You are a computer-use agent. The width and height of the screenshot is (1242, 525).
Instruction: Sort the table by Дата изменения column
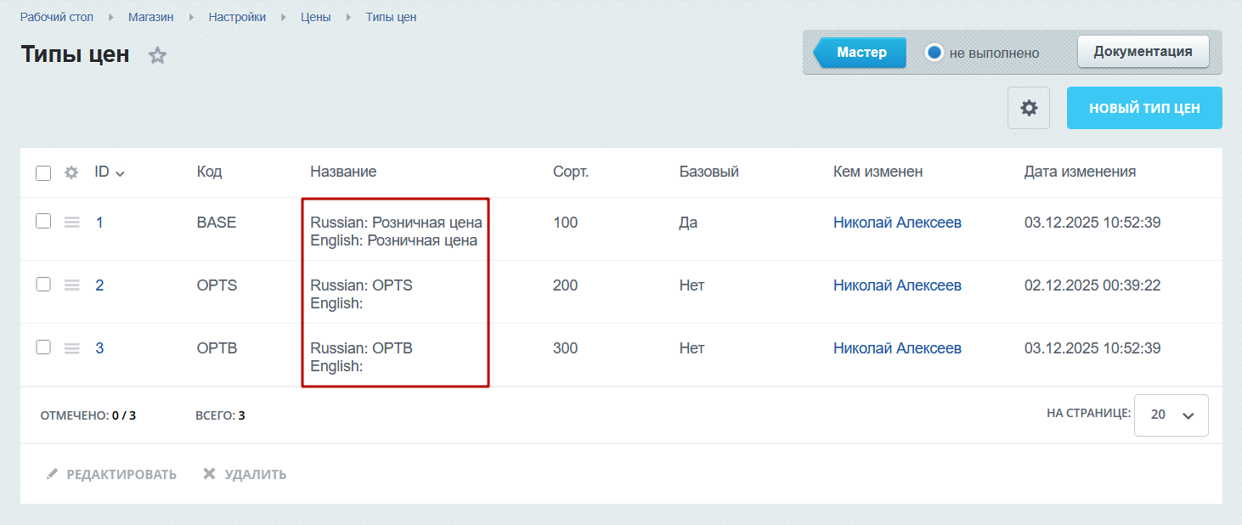point(1079,172)
